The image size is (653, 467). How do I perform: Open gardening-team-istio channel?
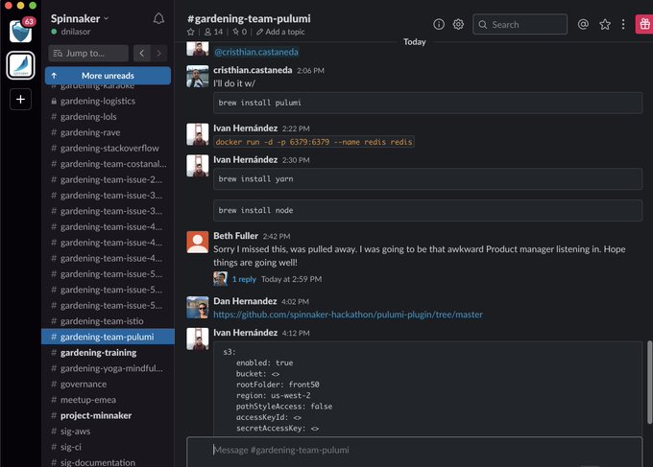point(108,321)
